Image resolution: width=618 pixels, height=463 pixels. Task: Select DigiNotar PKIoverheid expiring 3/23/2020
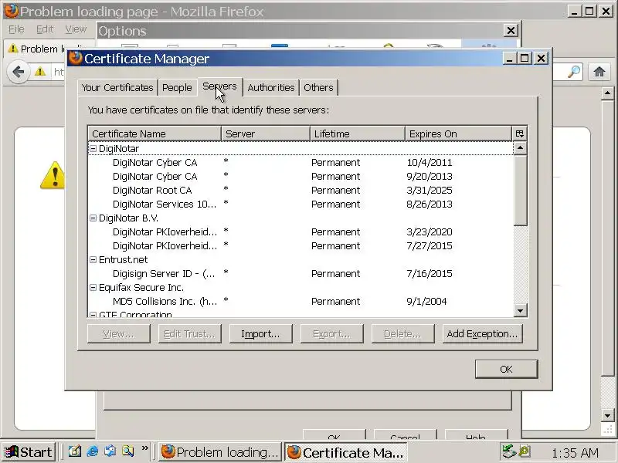coord(301,232)
